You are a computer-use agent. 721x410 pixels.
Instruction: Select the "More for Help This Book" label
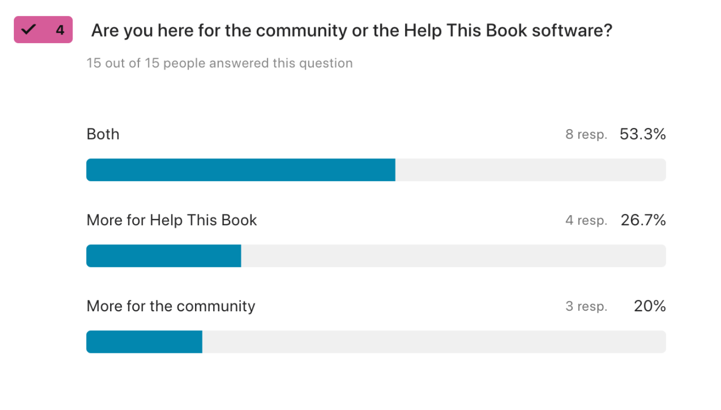(171, 220)
